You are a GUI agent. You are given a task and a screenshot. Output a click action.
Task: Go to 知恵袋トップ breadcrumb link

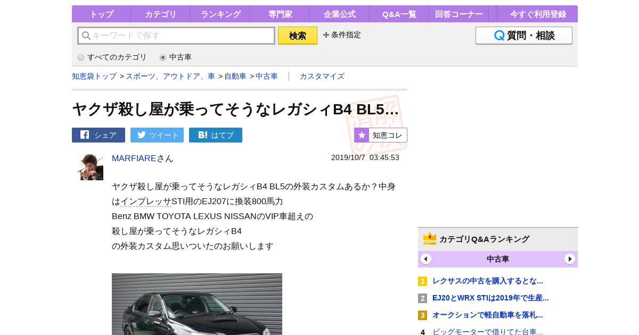coord(94,76)
